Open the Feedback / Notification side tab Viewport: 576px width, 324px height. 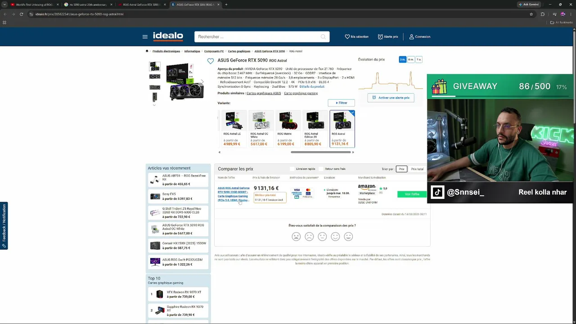(x=4, y=225)
